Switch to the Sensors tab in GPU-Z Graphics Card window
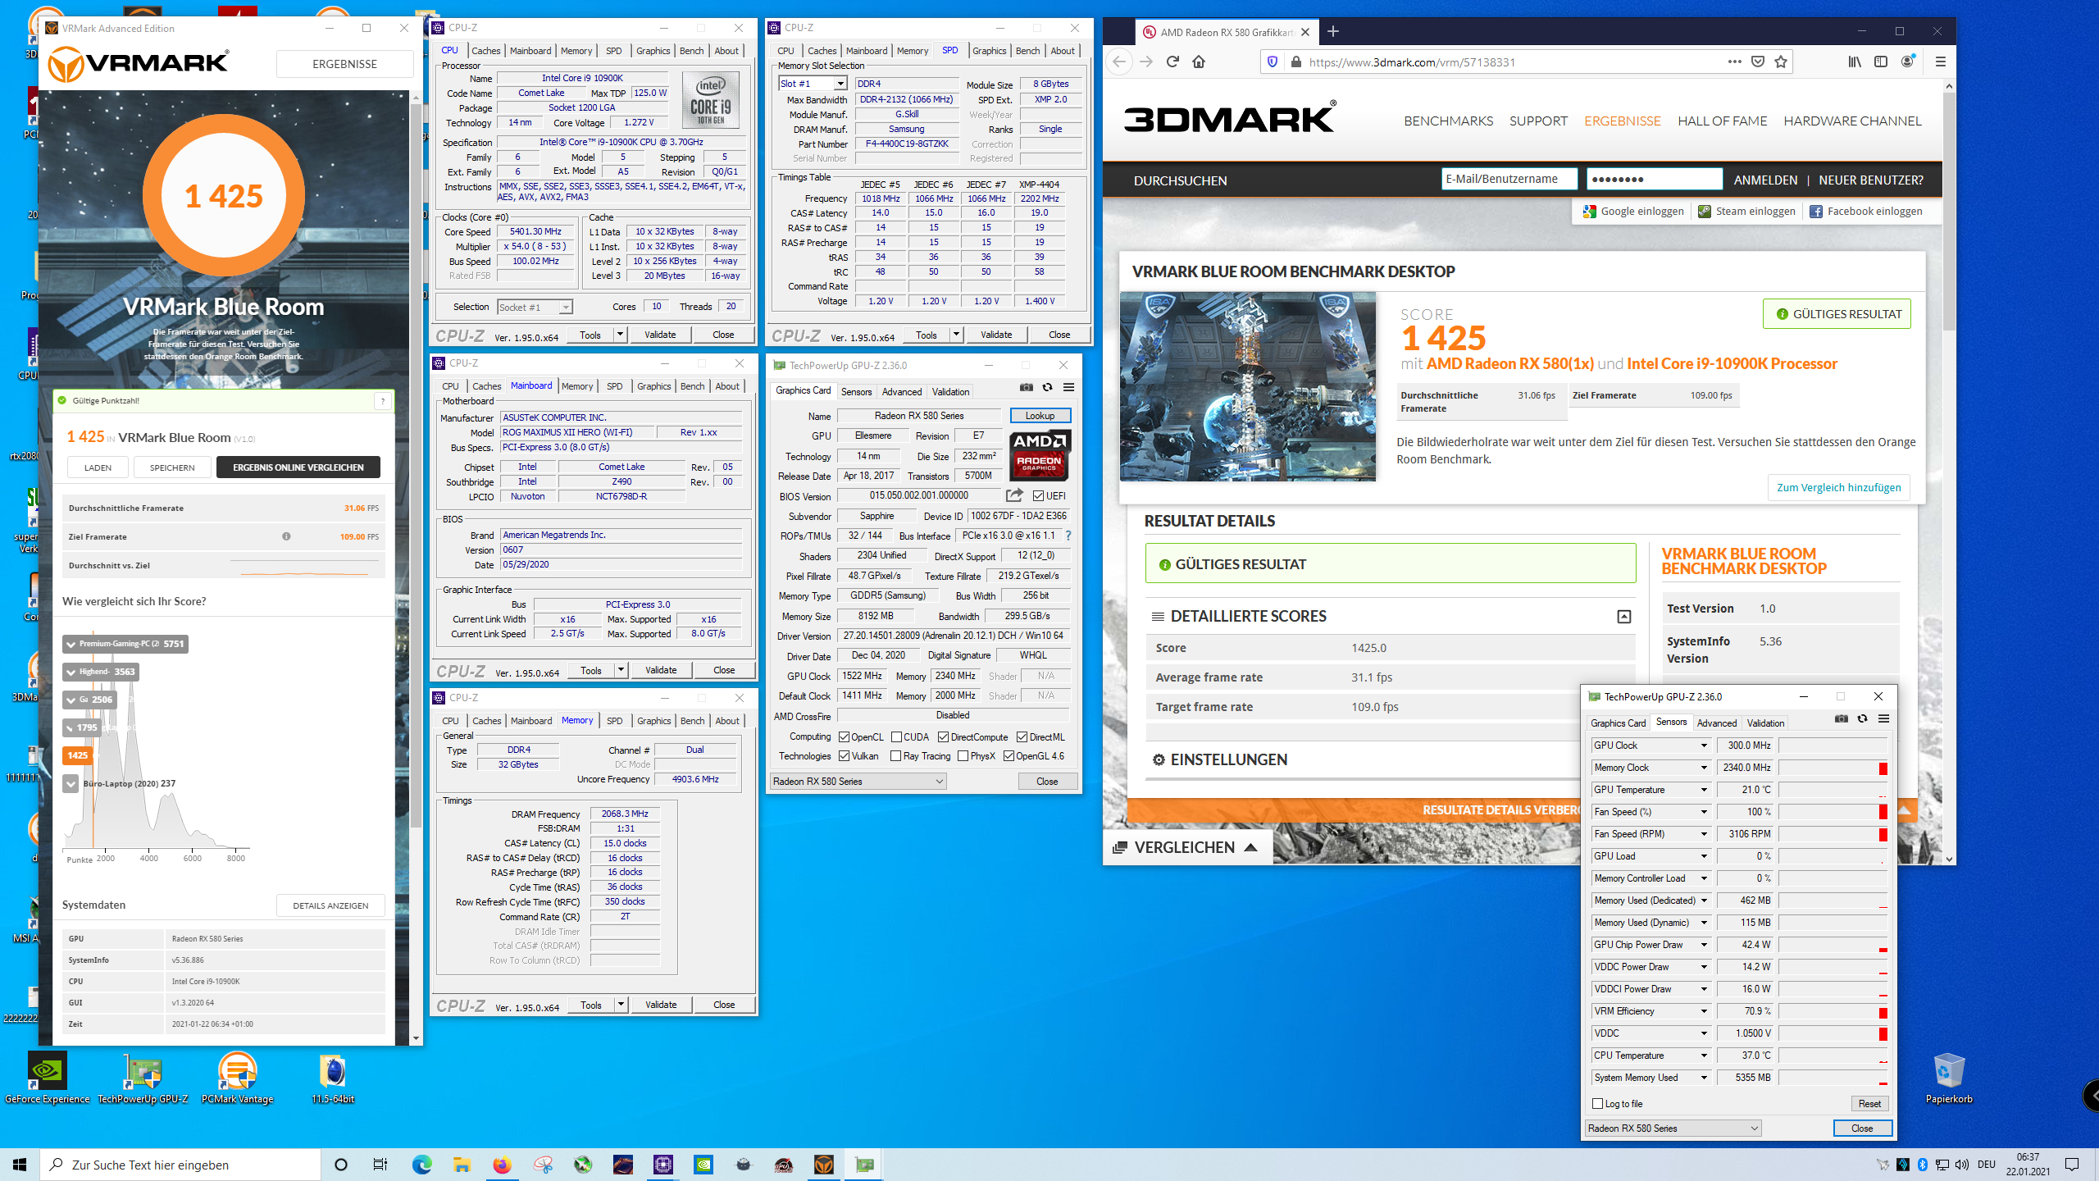This screenshot has width=2099, height=1181. point(856,392)
